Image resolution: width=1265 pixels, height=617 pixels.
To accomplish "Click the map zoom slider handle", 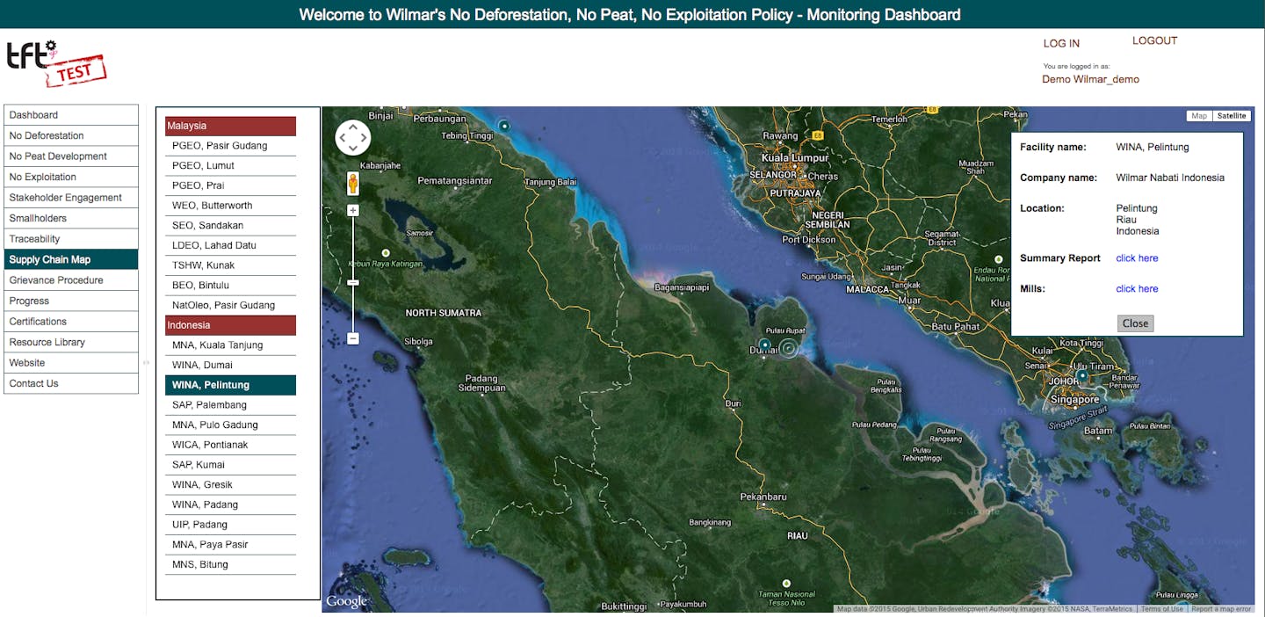I will [353, 282].
